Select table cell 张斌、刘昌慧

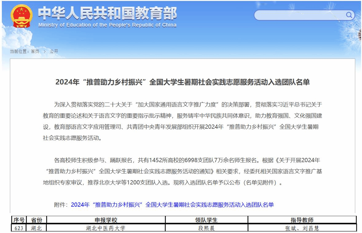(x=302, y=228)
